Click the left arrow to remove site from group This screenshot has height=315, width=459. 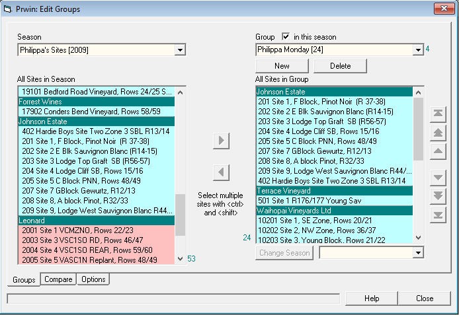pyautogui.click(x=222, y=172)
